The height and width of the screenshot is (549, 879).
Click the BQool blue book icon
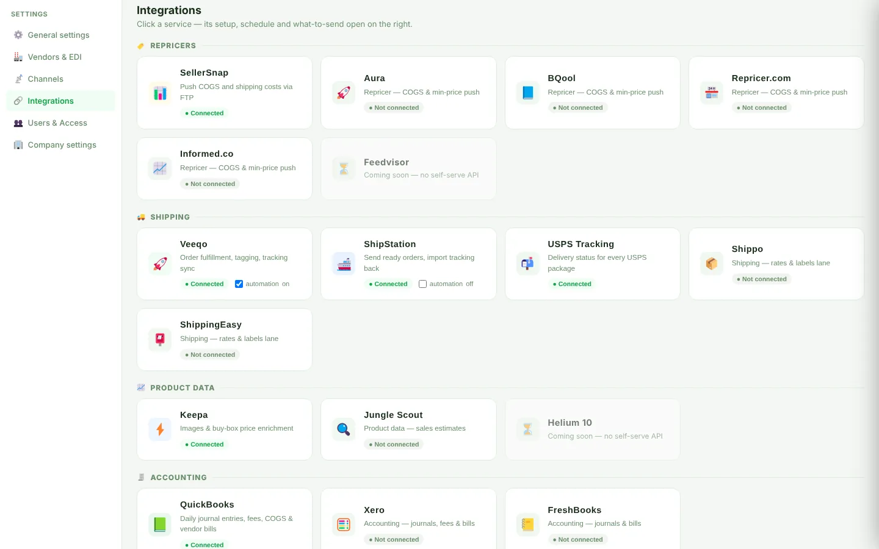(528, 93)
